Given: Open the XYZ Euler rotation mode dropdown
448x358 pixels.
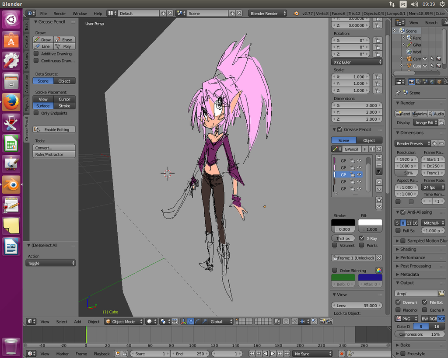Looking at the screenshot, I should coord(357,62).
